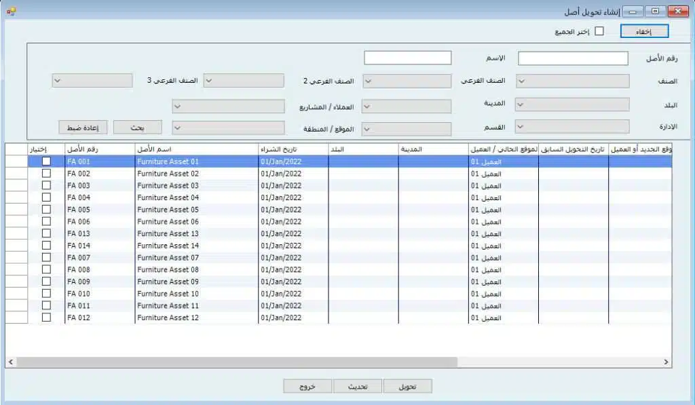Open the العملاء / المشاريع dropdown
Image resolution: width=695 pixels, height=405 pixels.
228,107
